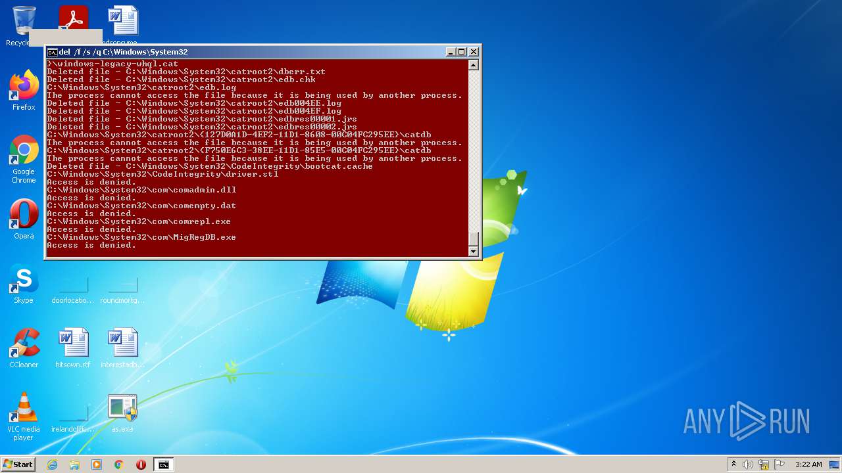Open the volume speaker tray icon

[748, 464]
